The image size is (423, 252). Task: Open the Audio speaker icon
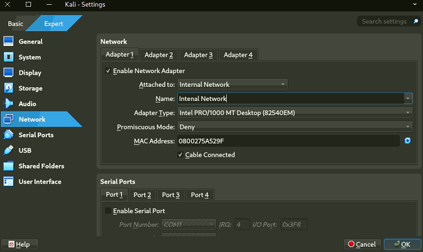8,104
